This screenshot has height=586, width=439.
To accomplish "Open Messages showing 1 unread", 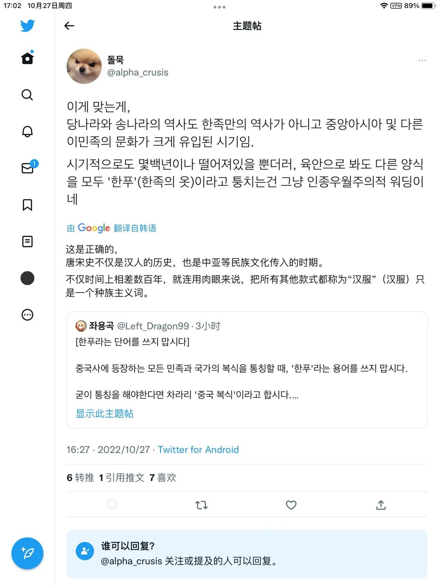I will click(x=27, y=169).
